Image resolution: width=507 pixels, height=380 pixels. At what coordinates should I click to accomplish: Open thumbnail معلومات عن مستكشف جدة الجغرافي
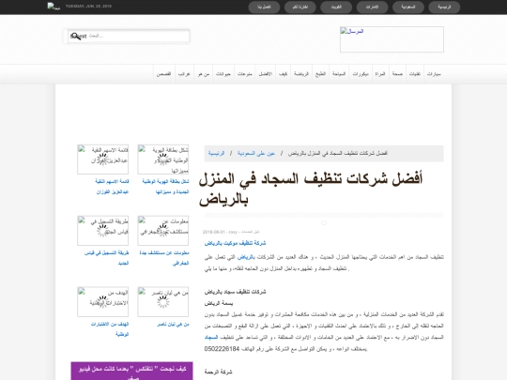pos(163,231)
